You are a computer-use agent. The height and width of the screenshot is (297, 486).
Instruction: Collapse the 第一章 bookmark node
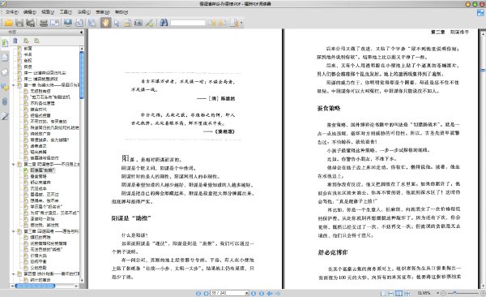coord(13,85)
